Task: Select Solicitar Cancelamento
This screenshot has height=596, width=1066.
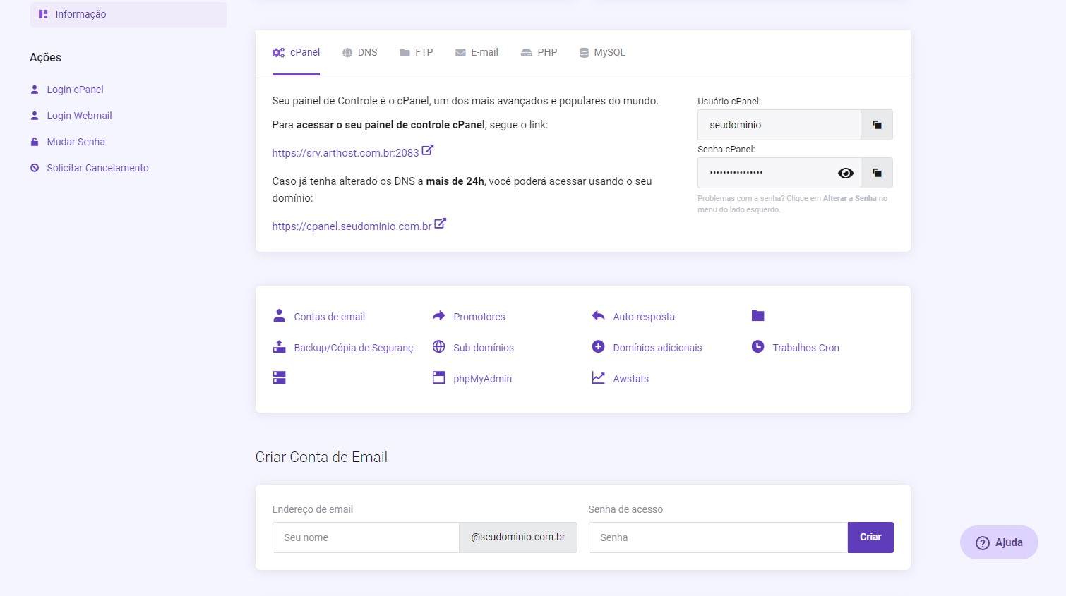Action: (x=97, y=168)
